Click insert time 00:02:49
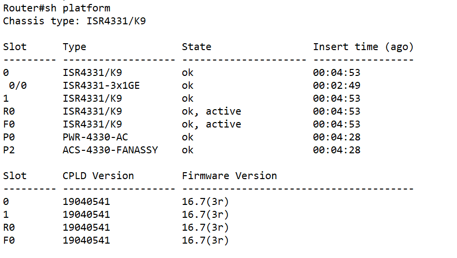This screenshot has height=258, width=457. click(337, 86)
